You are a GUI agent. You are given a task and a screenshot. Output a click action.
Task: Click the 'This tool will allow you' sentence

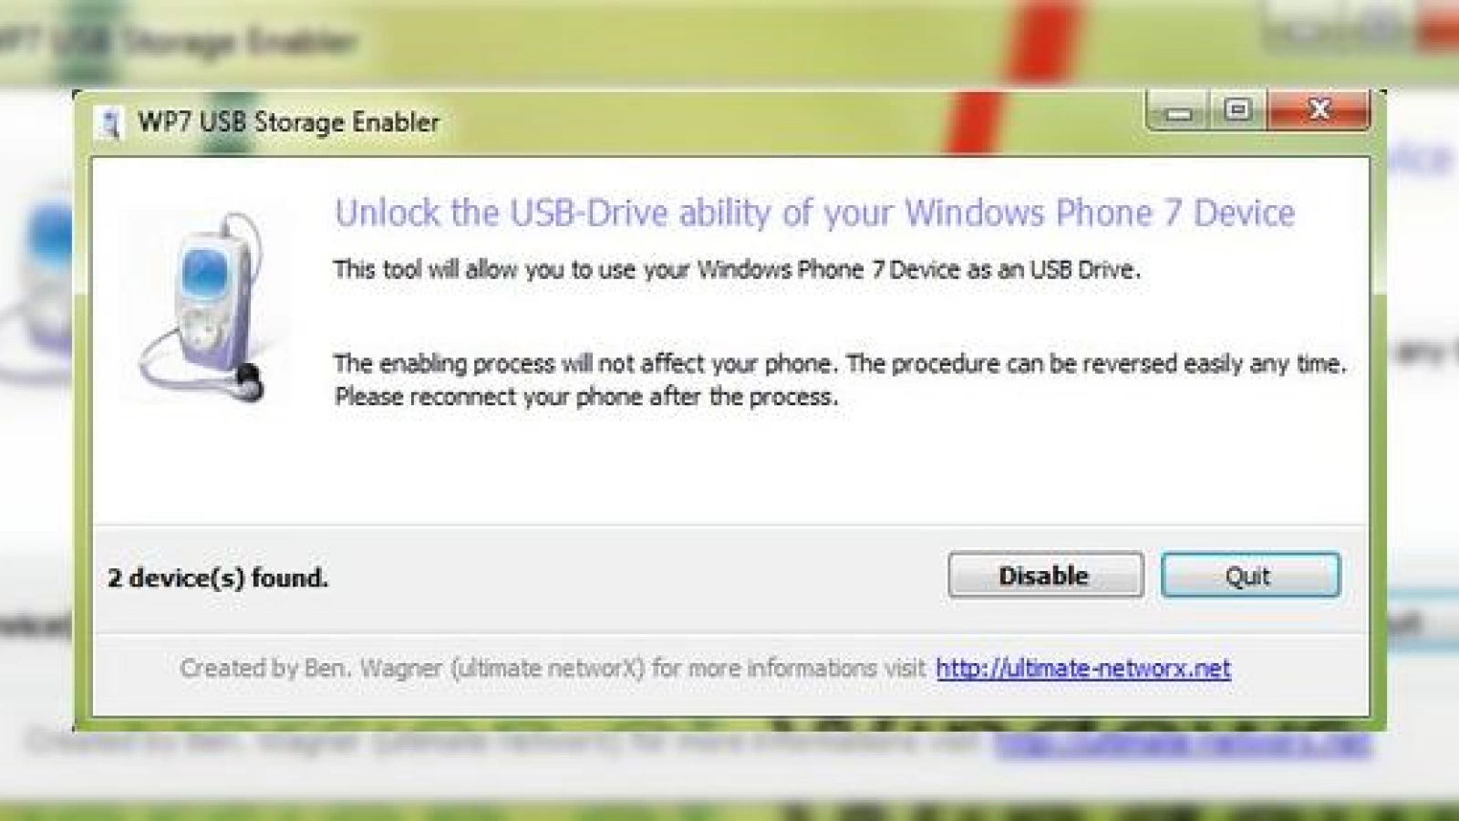[x=737, y=270]
